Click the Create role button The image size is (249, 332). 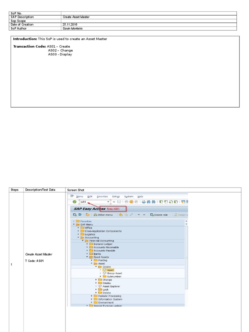pos(159,215)
